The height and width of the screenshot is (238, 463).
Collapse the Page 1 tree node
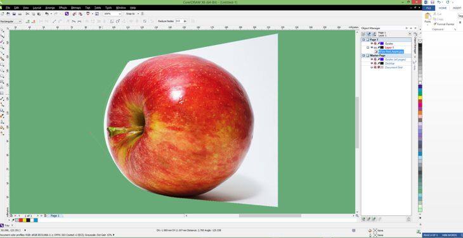tap(363, 39)
